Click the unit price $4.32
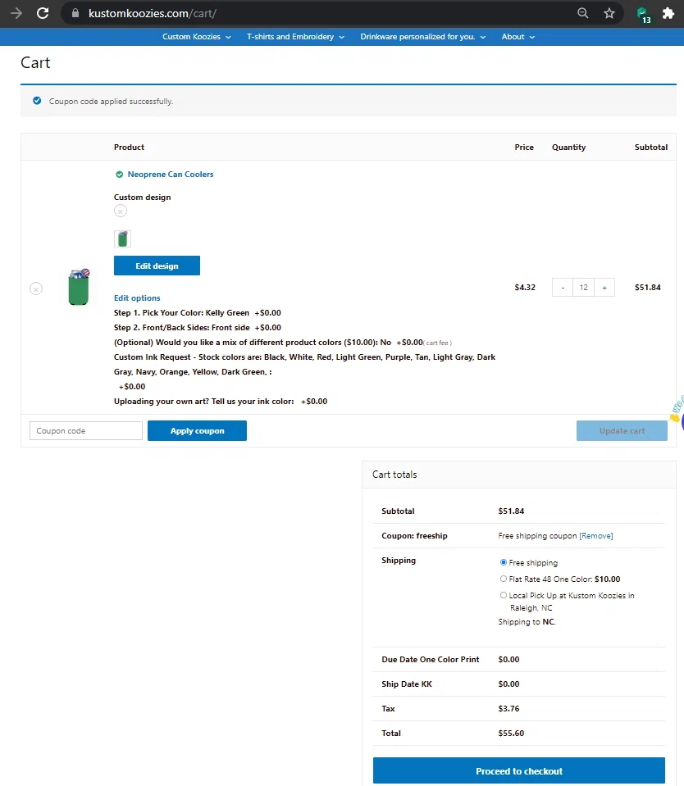 (x=525, y=287)
